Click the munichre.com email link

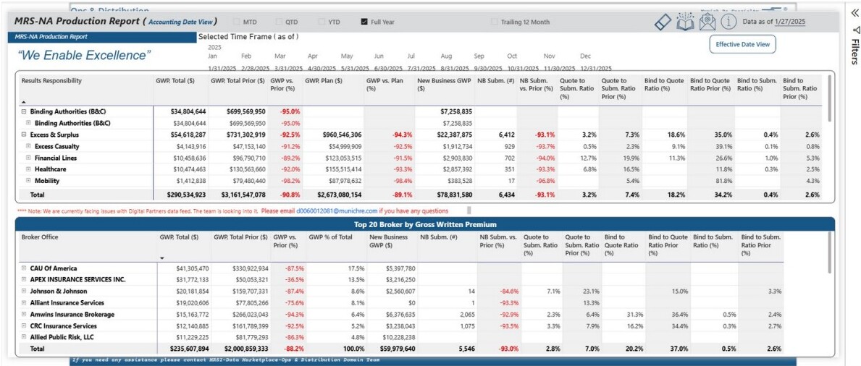(337, 210)
